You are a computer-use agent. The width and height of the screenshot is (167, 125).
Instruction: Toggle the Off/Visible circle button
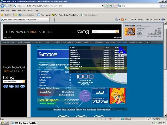(x=85, y=95)
